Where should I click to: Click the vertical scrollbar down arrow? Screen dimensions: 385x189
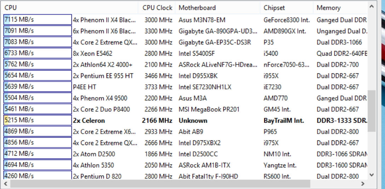point(372,175)
